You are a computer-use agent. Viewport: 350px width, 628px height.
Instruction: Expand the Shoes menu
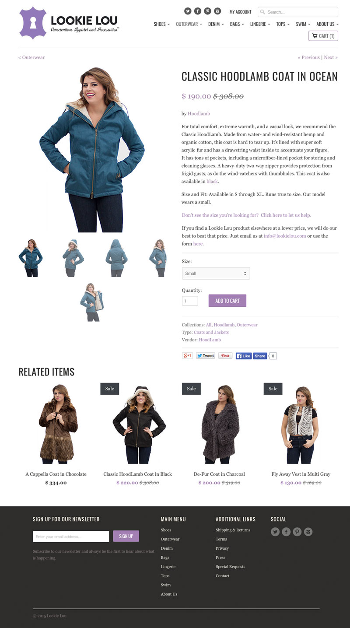coord(161,24)
